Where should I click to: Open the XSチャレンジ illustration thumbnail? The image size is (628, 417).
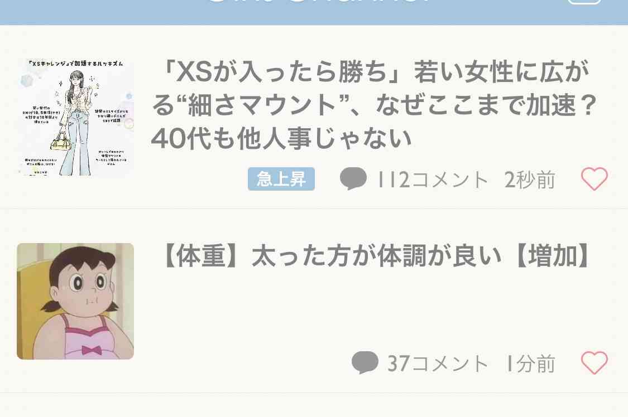(x=75, y=117)
